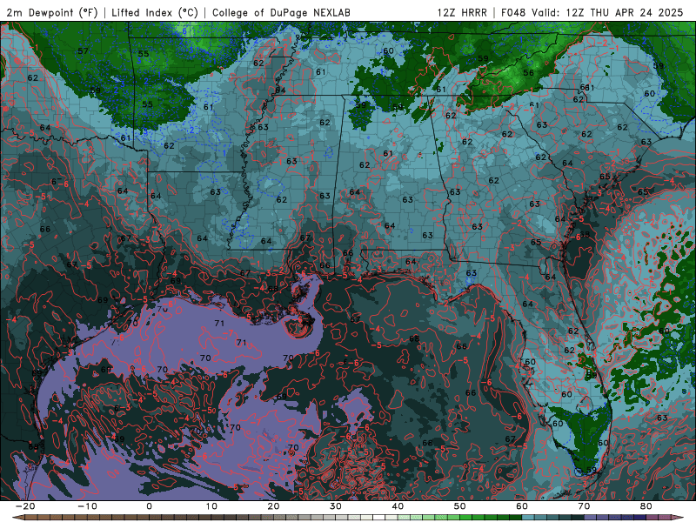
Task: Click the -20 label on the color scale
Action: [25, 506]
